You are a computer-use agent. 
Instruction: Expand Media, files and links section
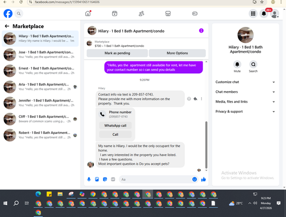(x=245, y=101)
